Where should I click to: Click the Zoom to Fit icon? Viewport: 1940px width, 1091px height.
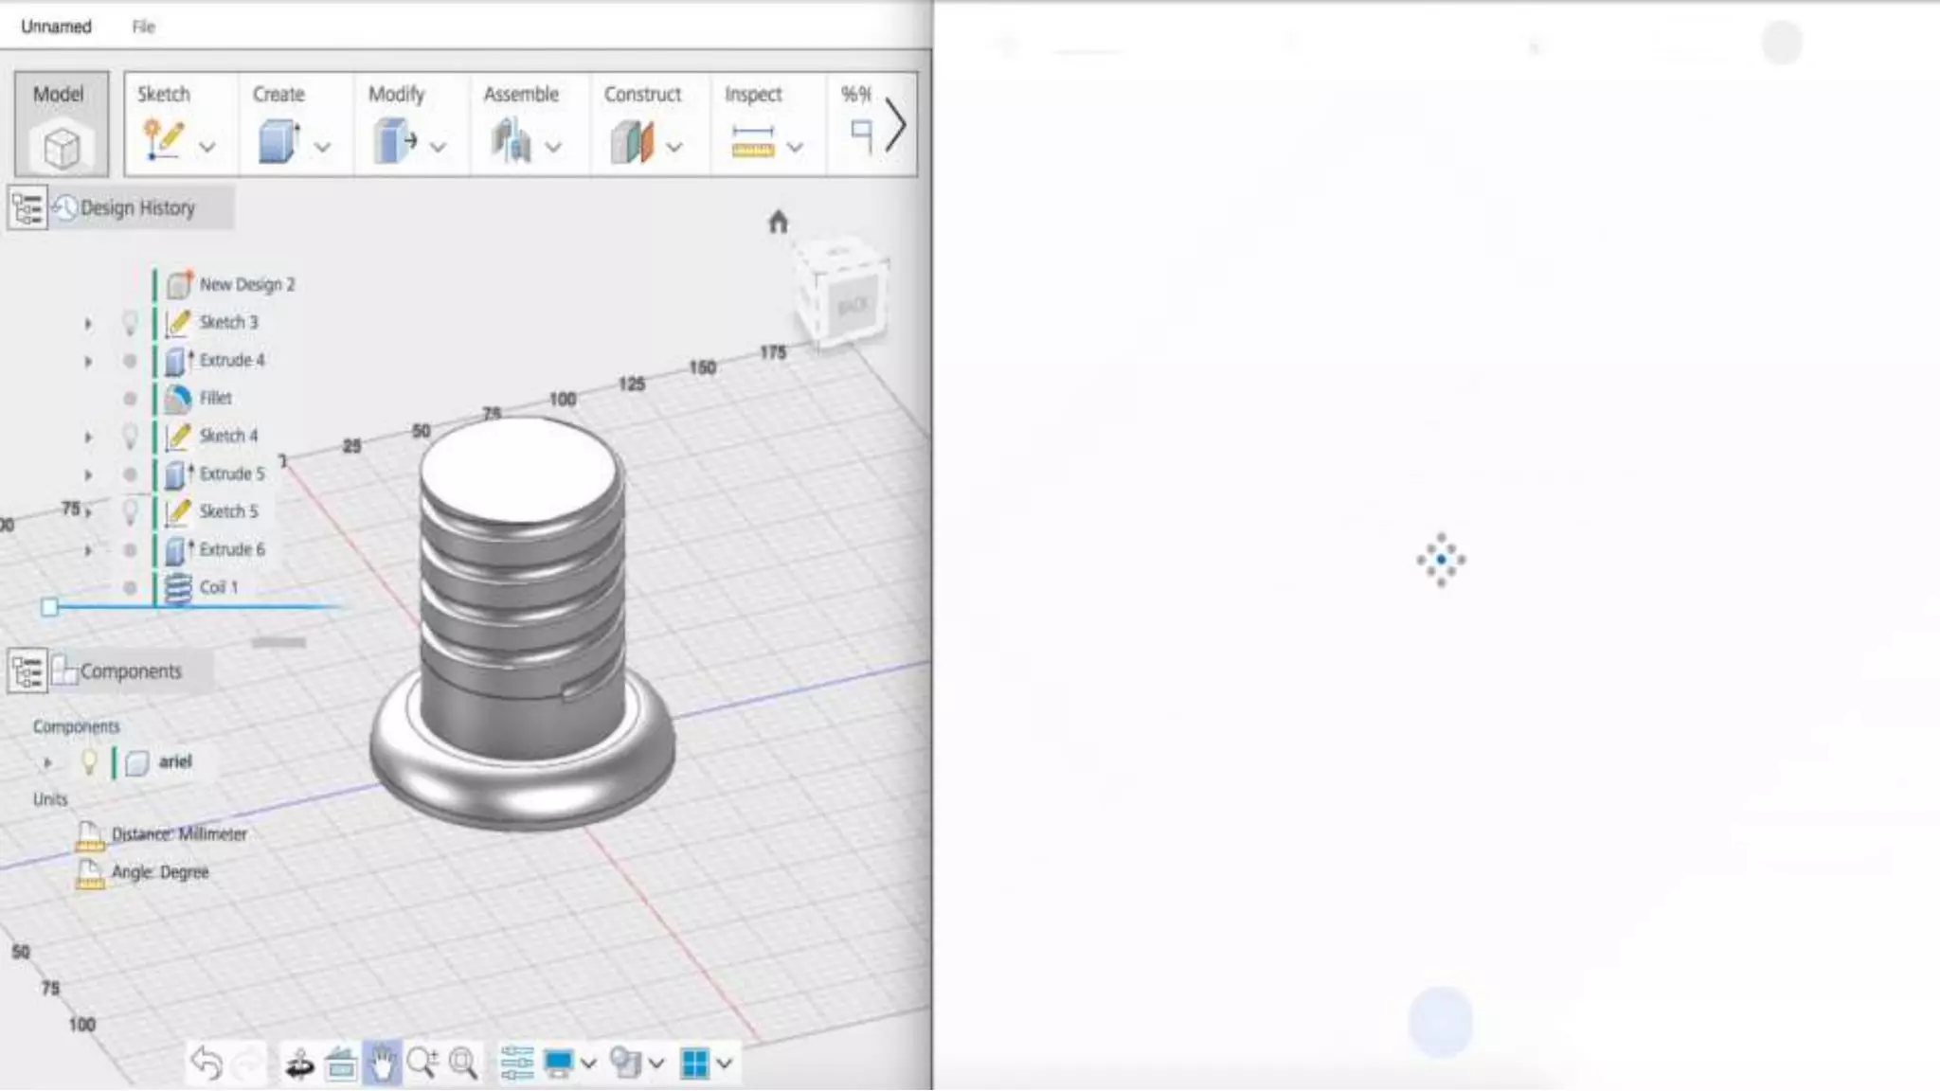tap(463, 1064)
